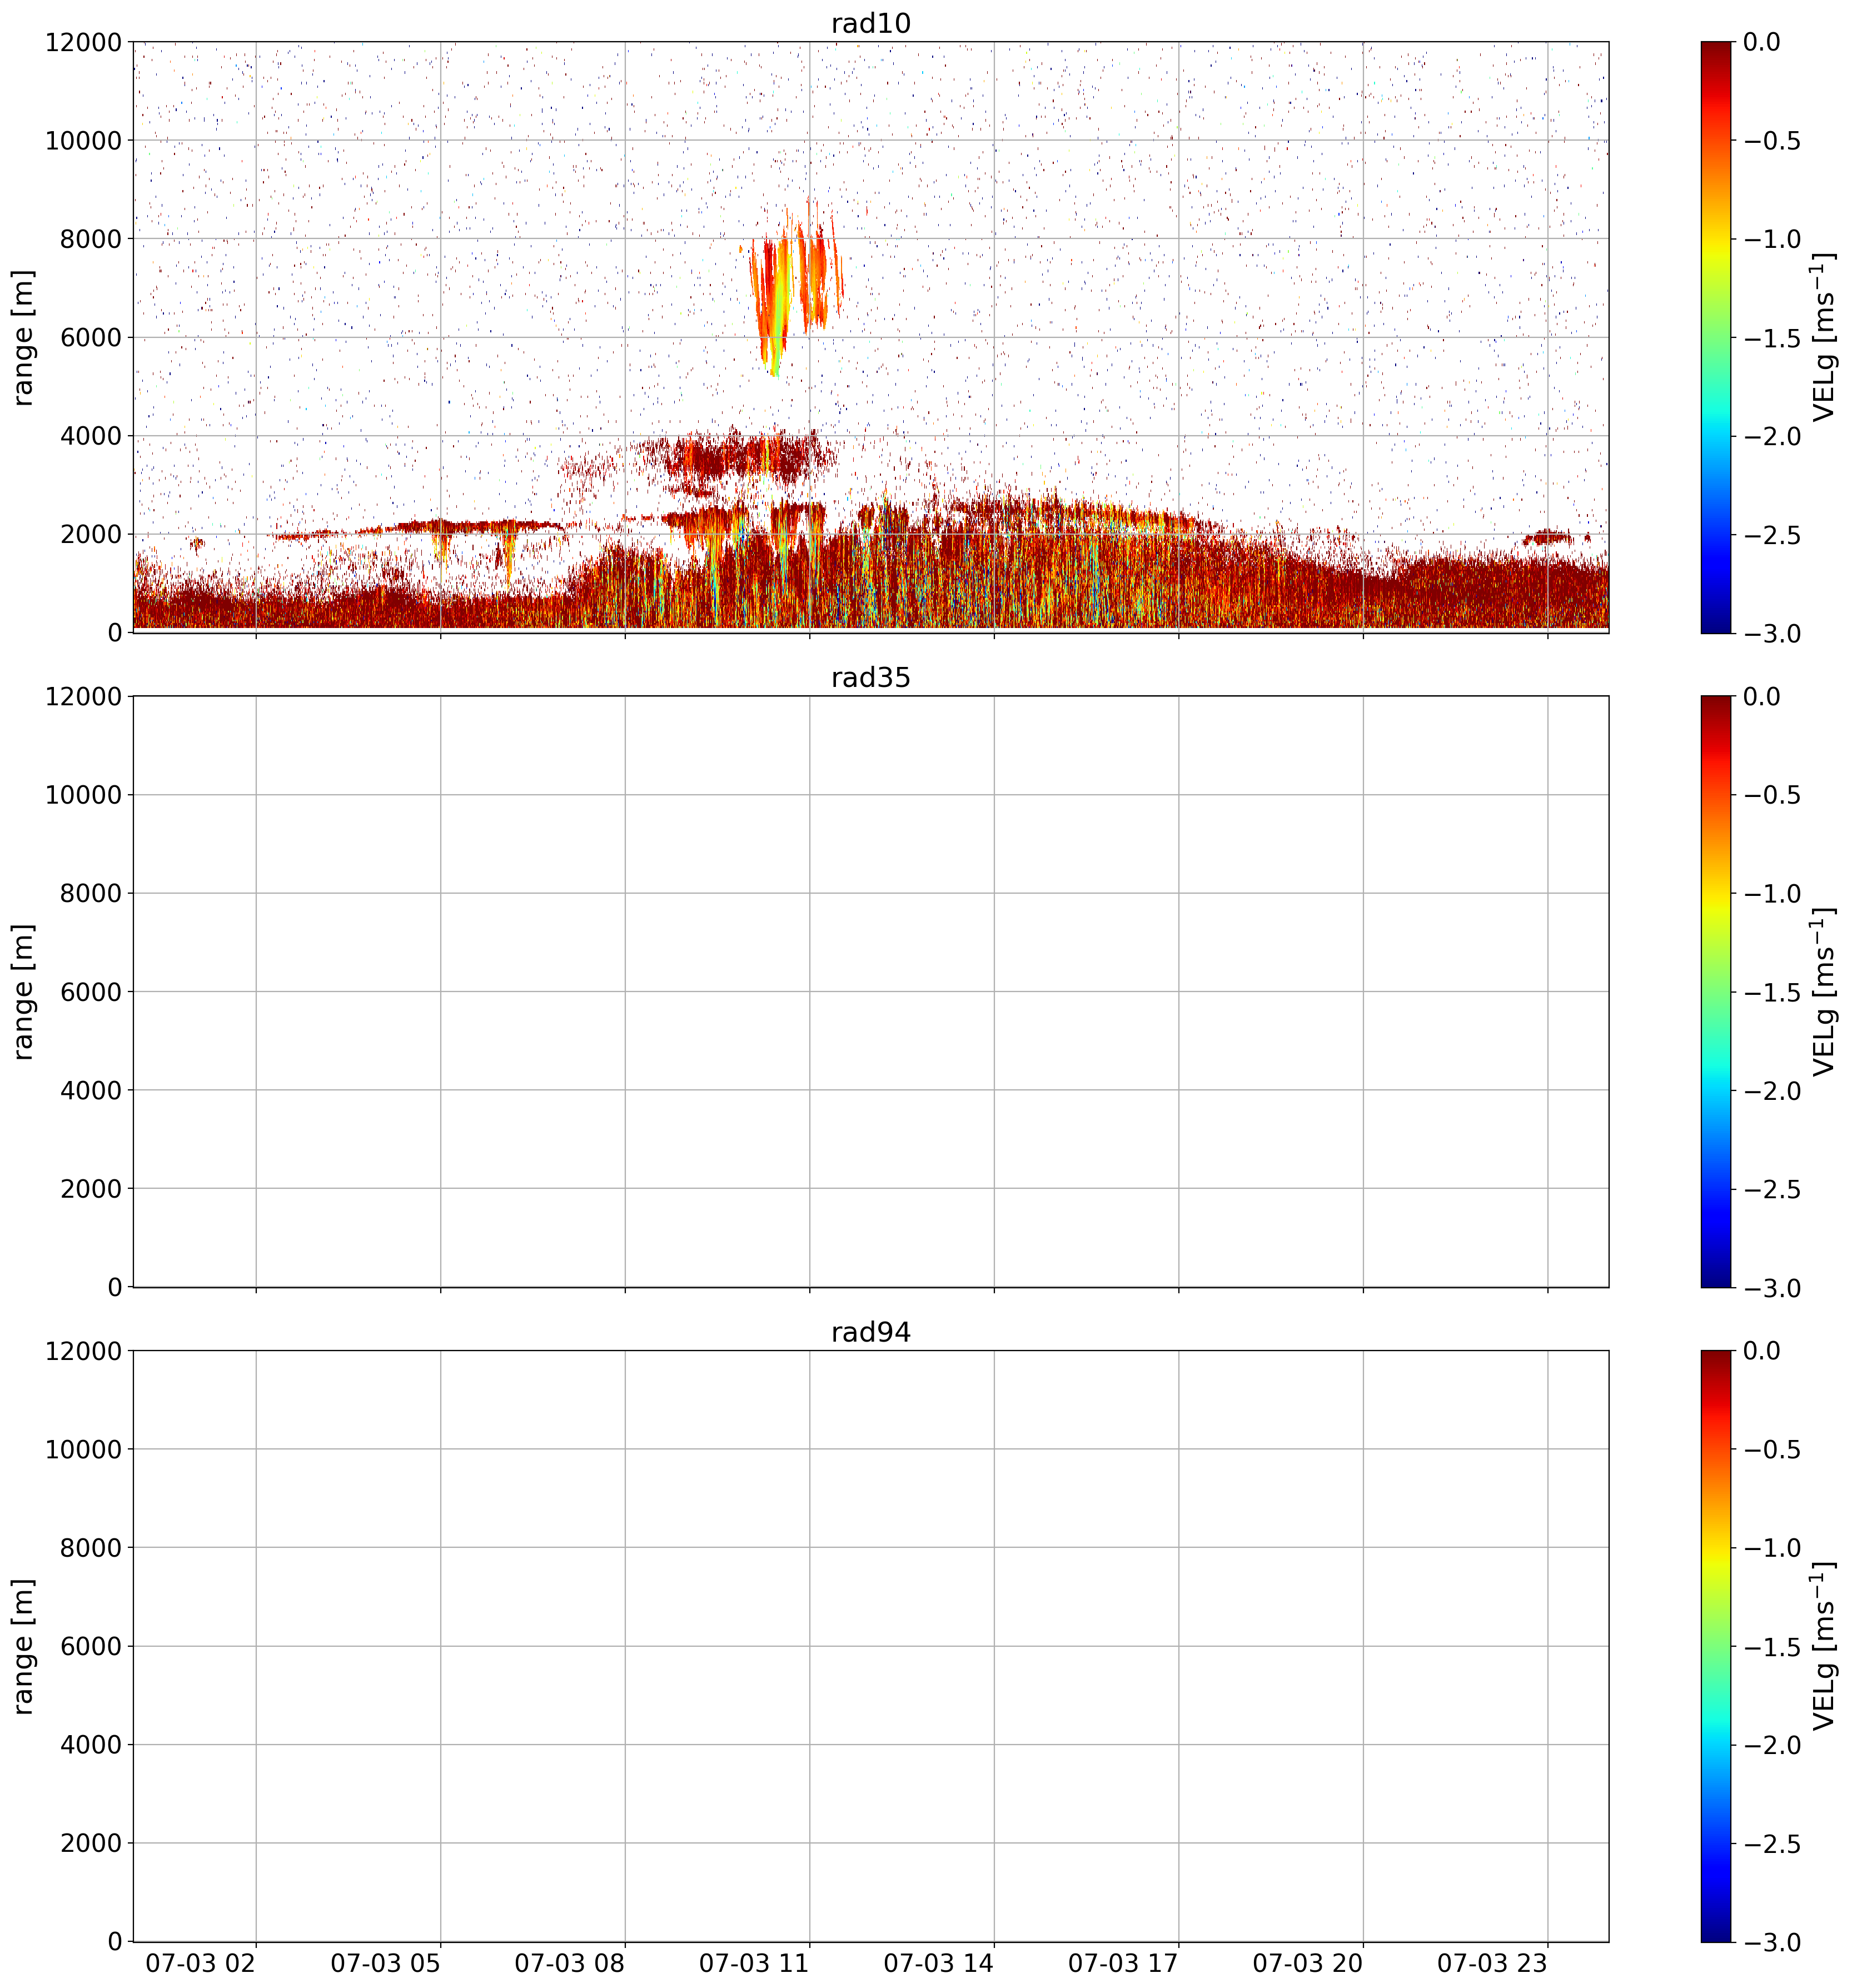
Task: Click the '07-03 14' time tick label
Action: point(939,1963)
